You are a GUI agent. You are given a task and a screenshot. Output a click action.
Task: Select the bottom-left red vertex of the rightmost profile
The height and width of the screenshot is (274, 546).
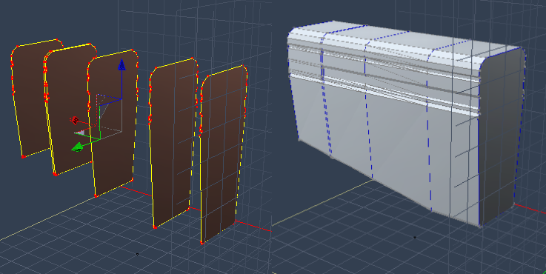(x=202, y=243)
